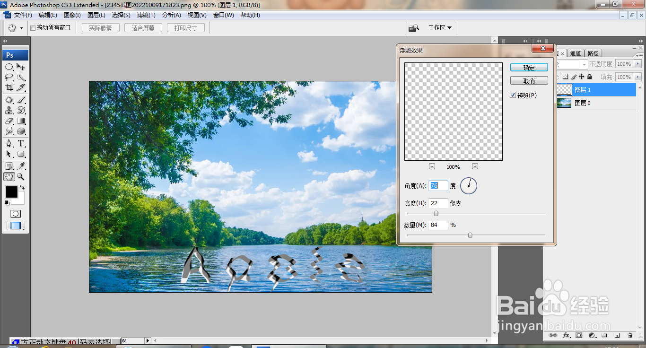Zoom out the emboss preview

[432, 166]
